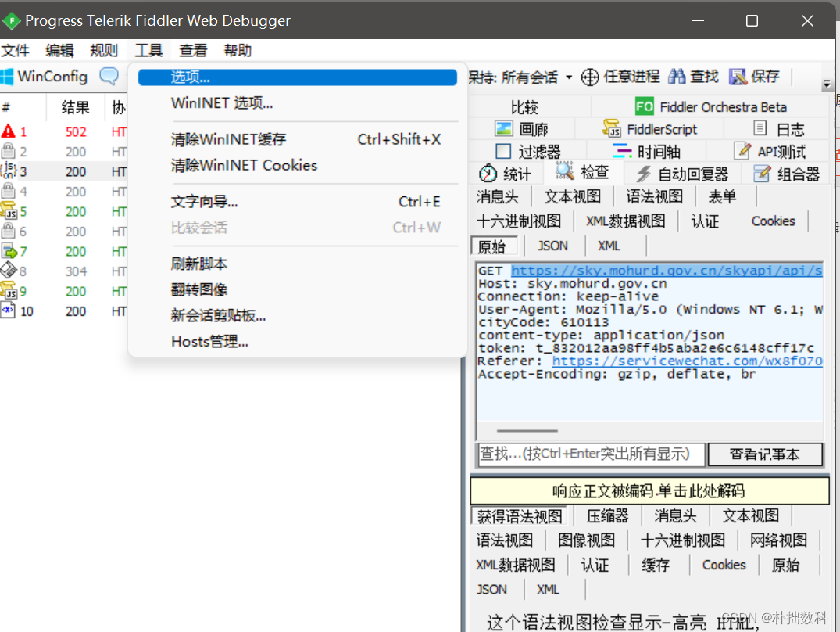Select the response ImageView (图像视图) tab
This screenshot has width=840, height=632.
click(x=586, y=540)
